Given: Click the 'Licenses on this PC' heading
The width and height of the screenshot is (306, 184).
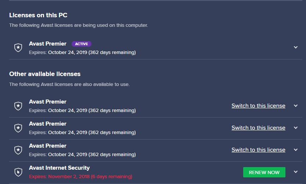Looking at the screenshot, I should [38, 15].
